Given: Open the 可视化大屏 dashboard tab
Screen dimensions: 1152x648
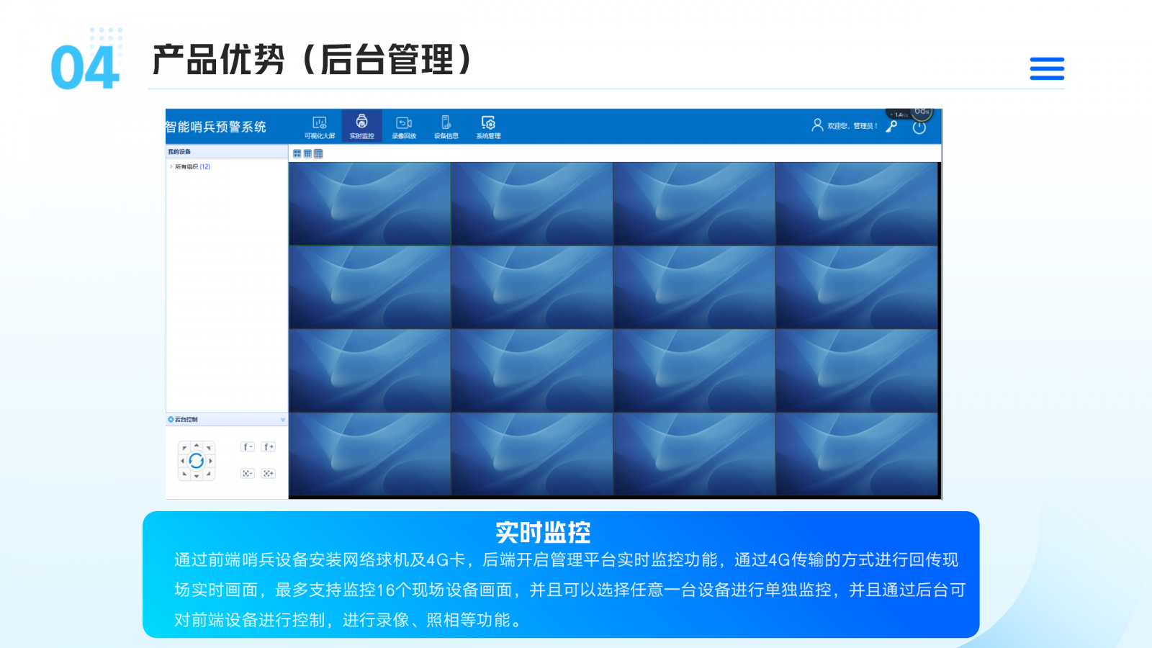Looking at the screenshot, I should pyautogui.click(x=320, y=127).
